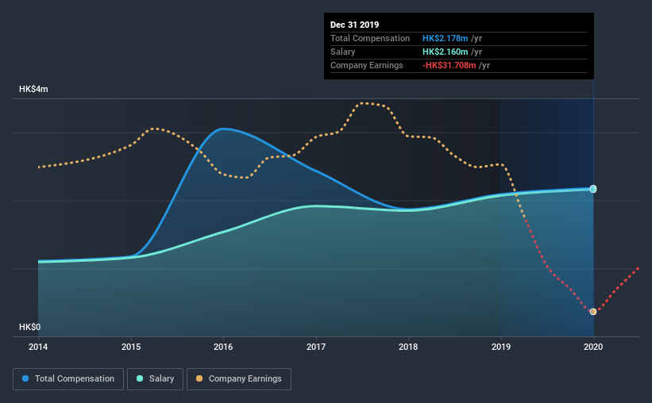652x403 pixels.
Task: Click the Company Earnings label in tooltip
Action: (367, 65)
